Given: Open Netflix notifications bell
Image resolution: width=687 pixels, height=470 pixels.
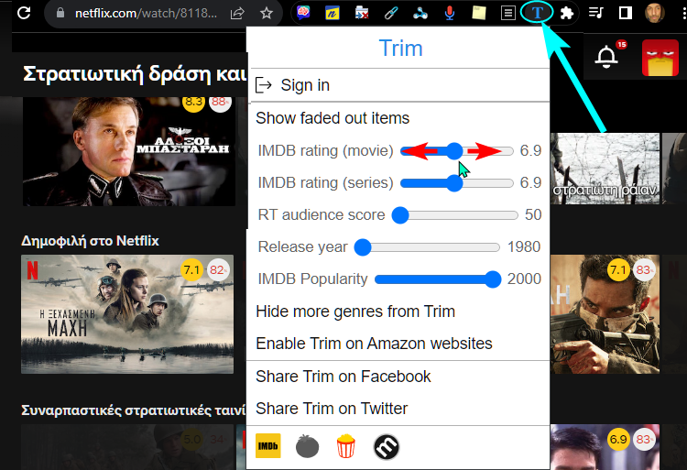Looking at the screenshot, I should [606, 58].
